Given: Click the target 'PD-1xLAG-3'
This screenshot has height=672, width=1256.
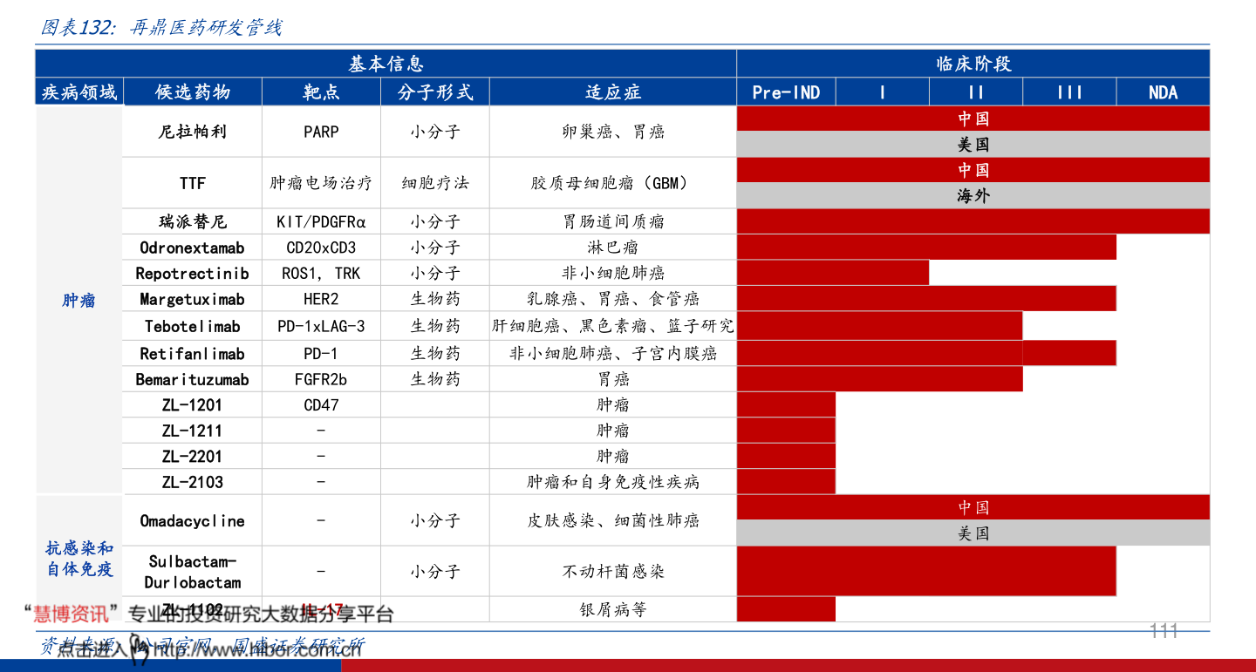Looking at the screenshot, I should coord(321,326).
